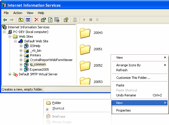Image resolution: width=169 pixels, height=125 pixels.
Task: Open Arrange Icons By submenu
Action: [x=139, y=65]
